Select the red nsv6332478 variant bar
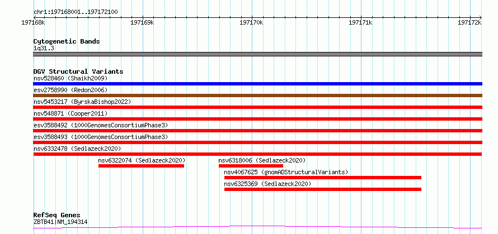 [257, 154]
